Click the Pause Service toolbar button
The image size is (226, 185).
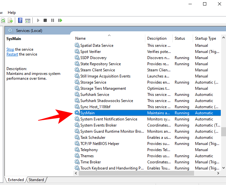53,20
